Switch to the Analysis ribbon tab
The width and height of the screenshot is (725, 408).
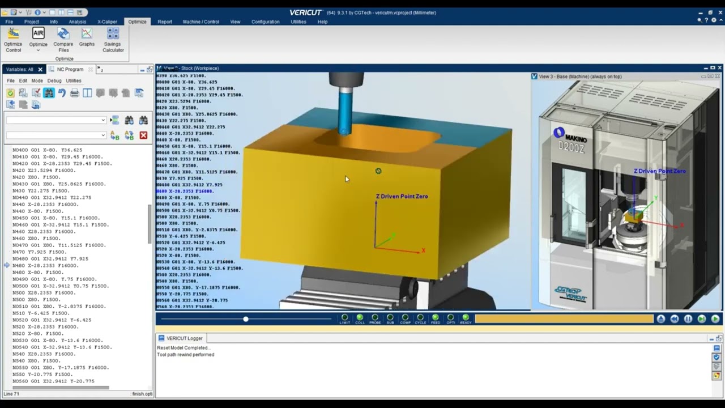click(77, 22)
